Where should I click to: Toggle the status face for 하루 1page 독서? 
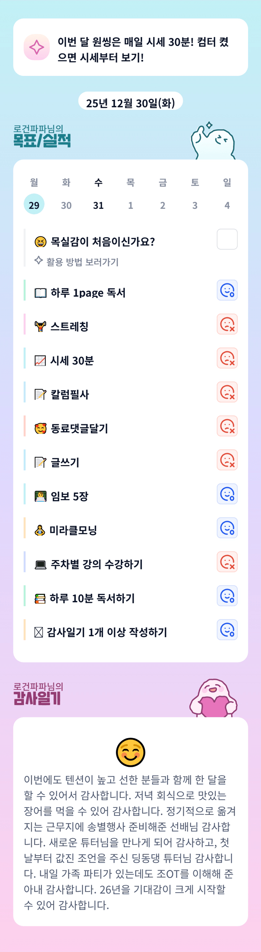(x=227, y=291)
